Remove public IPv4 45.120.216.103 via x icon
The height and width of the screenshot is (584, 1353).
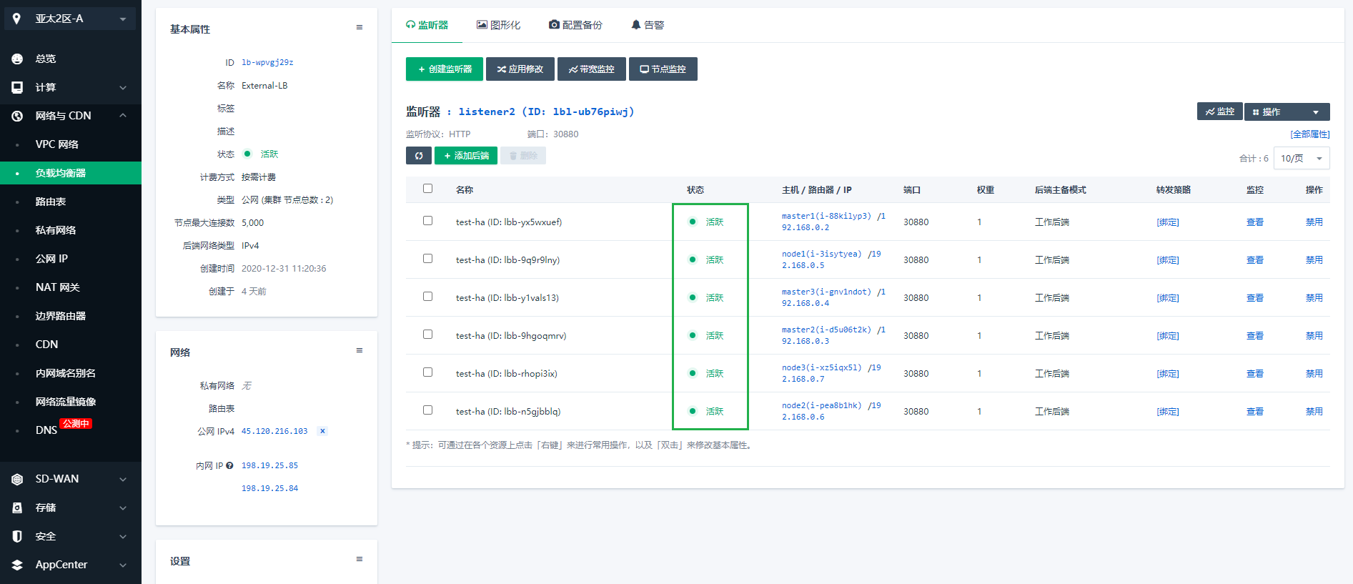pyautogui.click(x=322, y=431)
